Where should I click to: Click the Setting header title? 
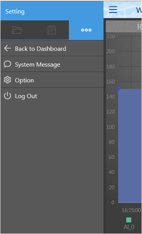[15, 12]
